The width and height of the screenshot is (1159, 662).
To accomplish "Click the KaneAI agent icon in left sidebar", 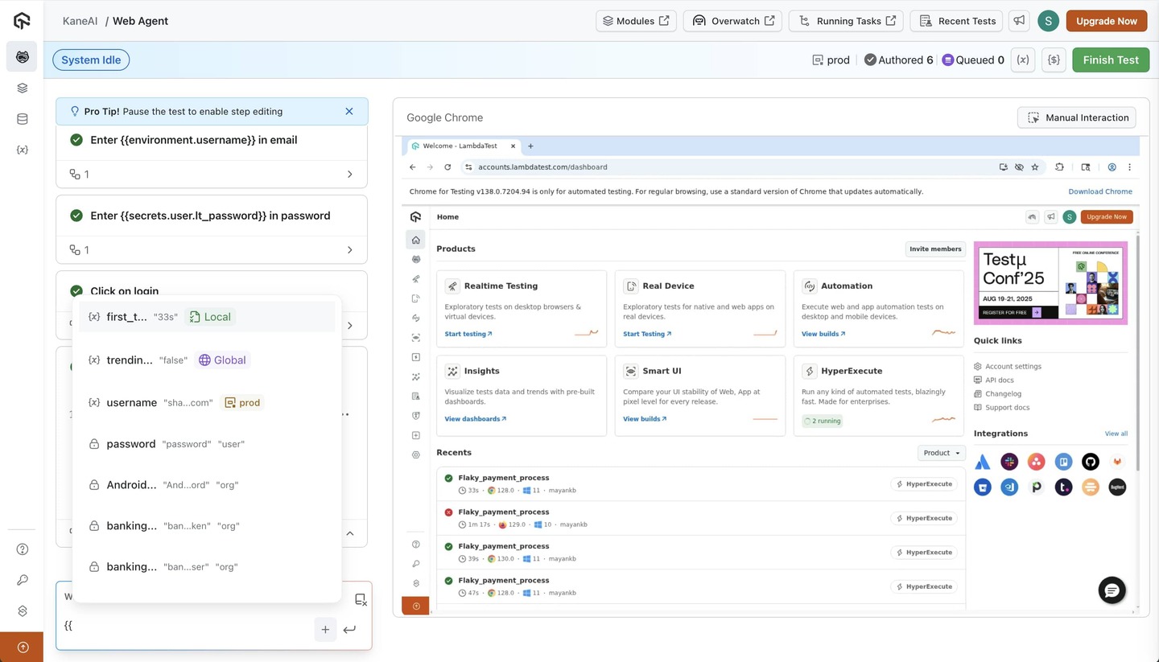I will click(22, 56).
